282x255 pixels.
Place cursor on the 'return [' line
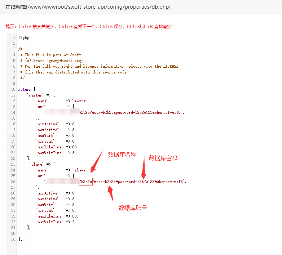[27, 89]
